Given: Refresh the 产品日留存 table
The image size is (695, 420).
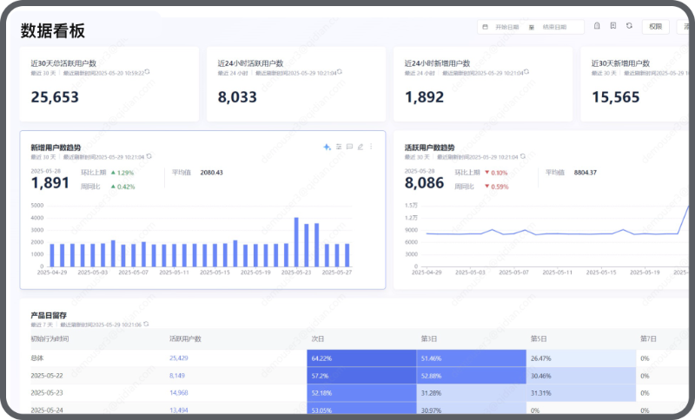Looking at the screenshot, I should point(146,324).
